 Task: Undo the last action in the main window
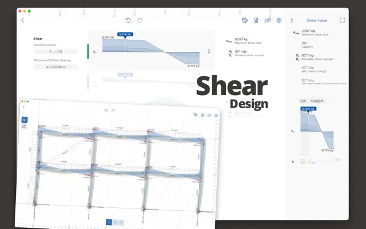[128, 21]
